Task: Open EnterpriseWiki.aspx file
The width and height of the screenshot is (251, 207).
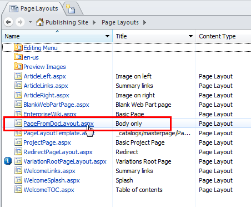Action: click(50, 114)
